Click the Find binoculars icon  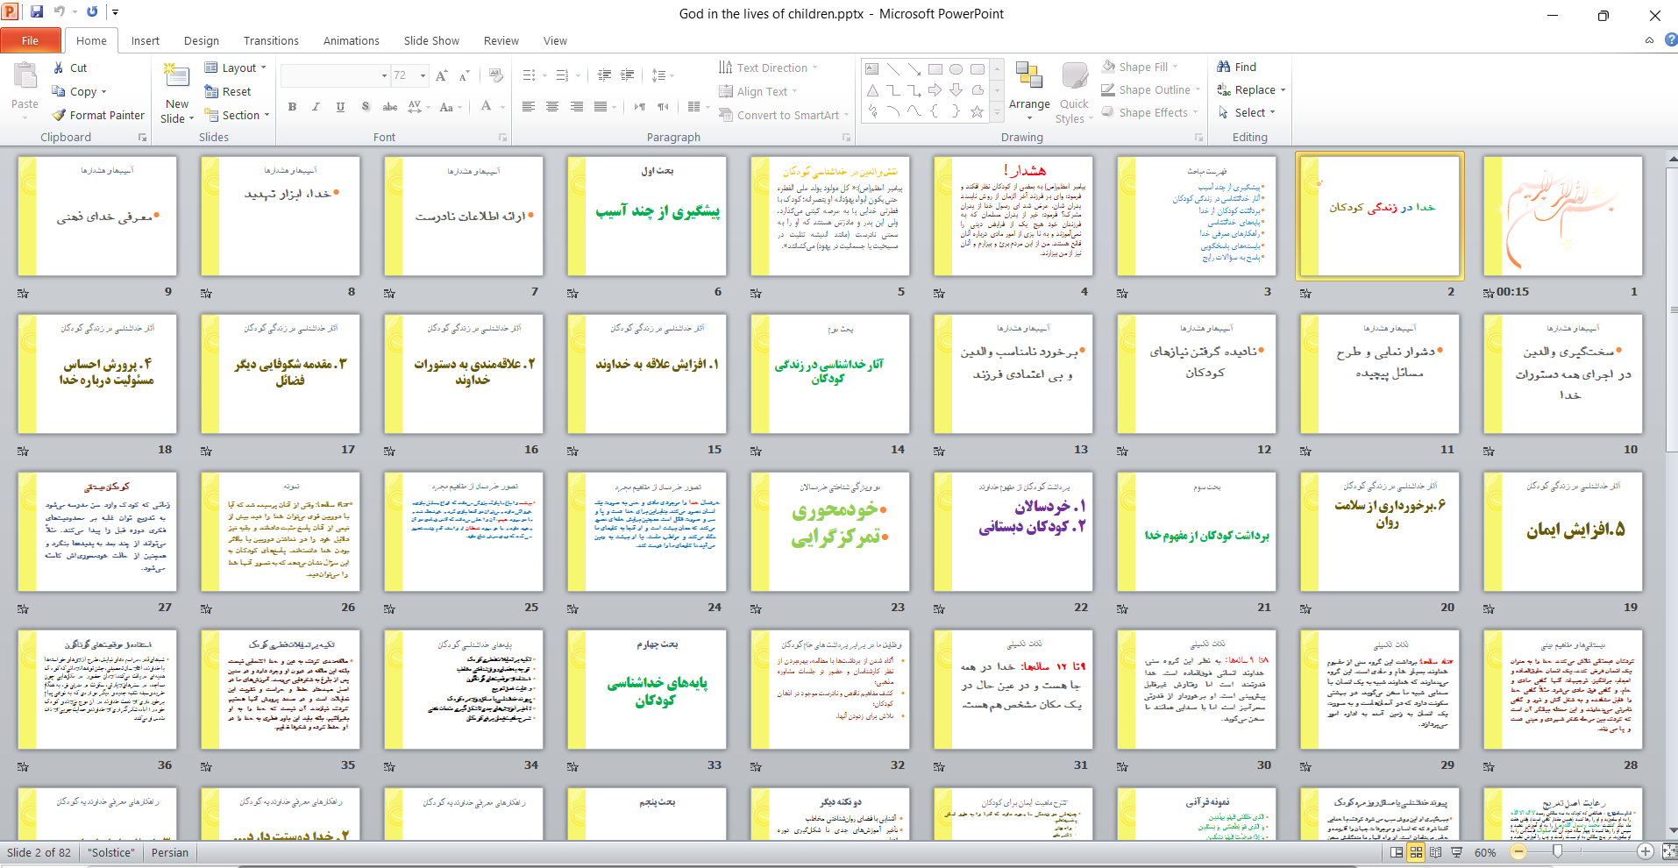click(1224, 67)
